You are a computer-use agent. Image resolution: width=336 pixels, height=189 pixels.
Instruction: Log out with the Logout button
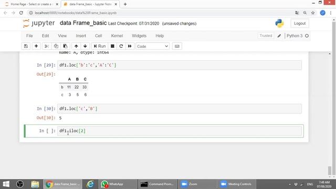(x=300, y=23)
